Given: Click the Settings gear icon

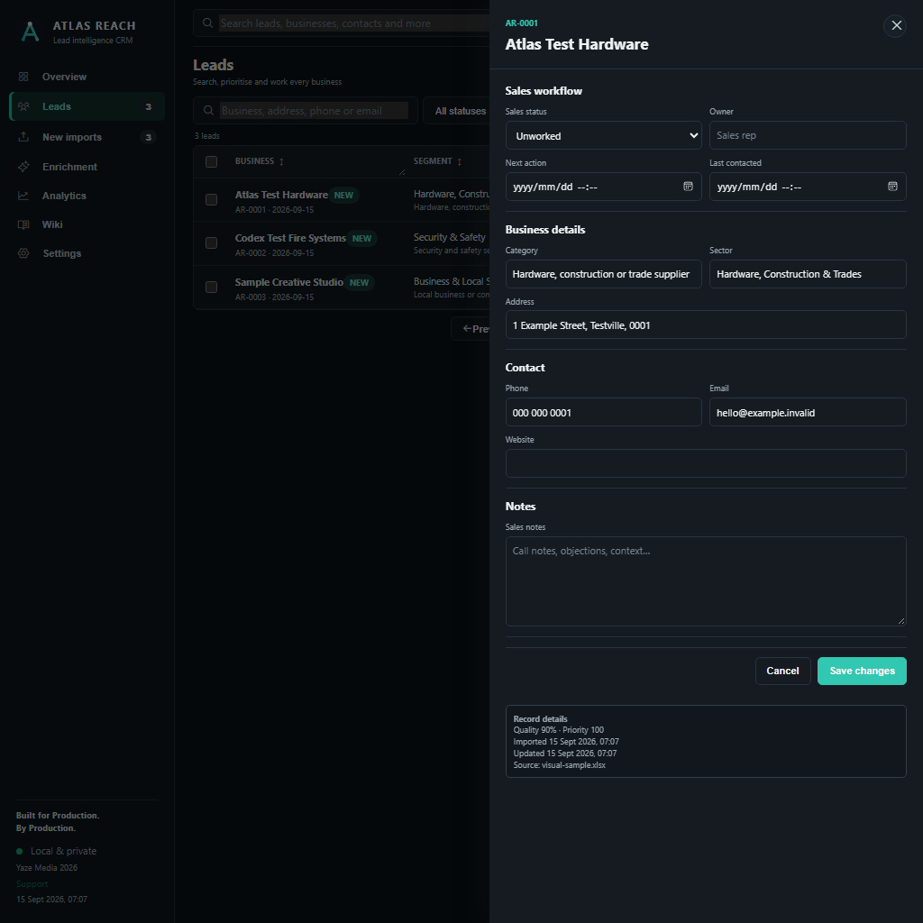Looking at the screenshot, I should pyautogui.click(x=23, y=253).
